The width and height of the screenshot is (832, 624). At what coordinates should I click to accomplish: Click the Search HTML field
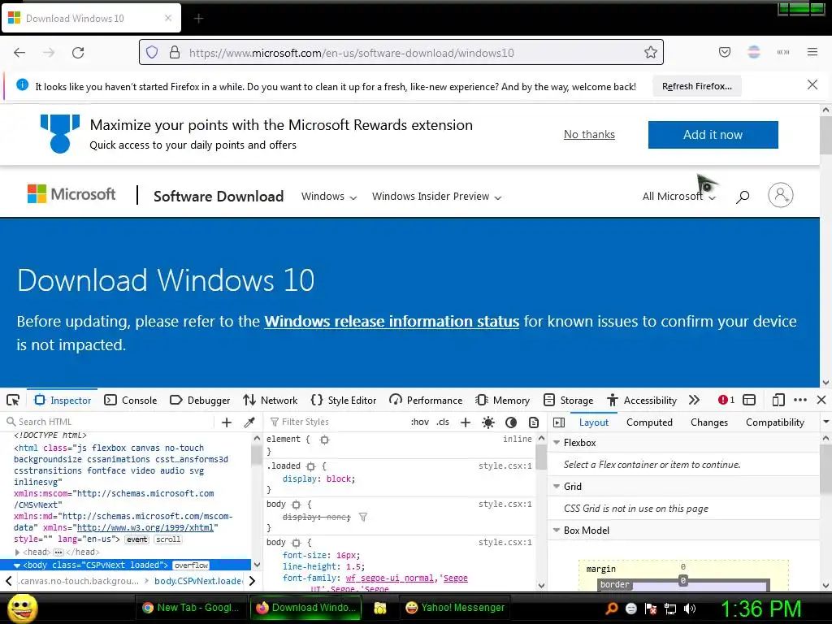110,422
